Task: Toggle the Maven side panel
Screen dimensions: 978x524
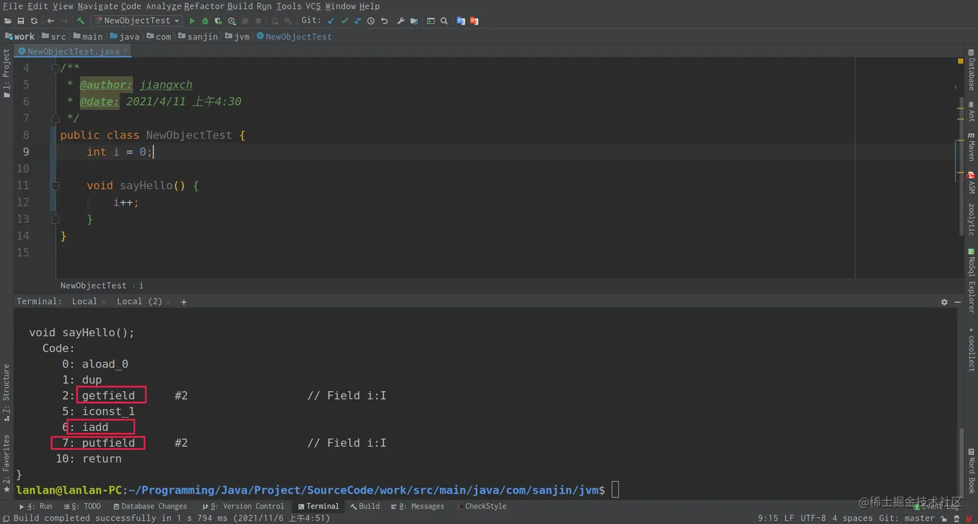Action: pos(971,147)
